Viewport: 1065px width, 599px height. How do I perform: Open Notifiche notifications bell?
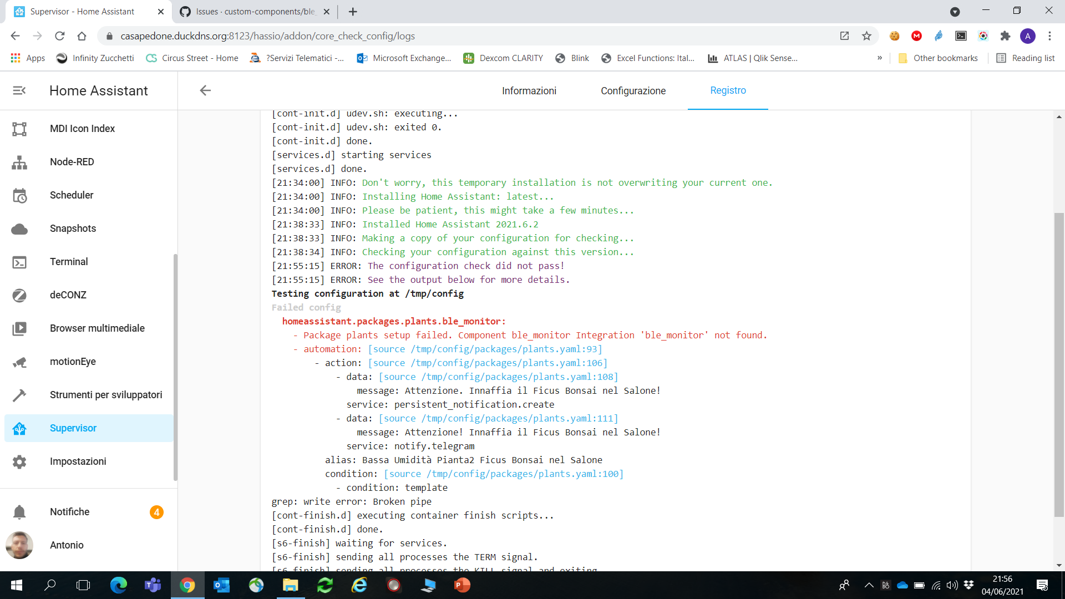[19, 512]
